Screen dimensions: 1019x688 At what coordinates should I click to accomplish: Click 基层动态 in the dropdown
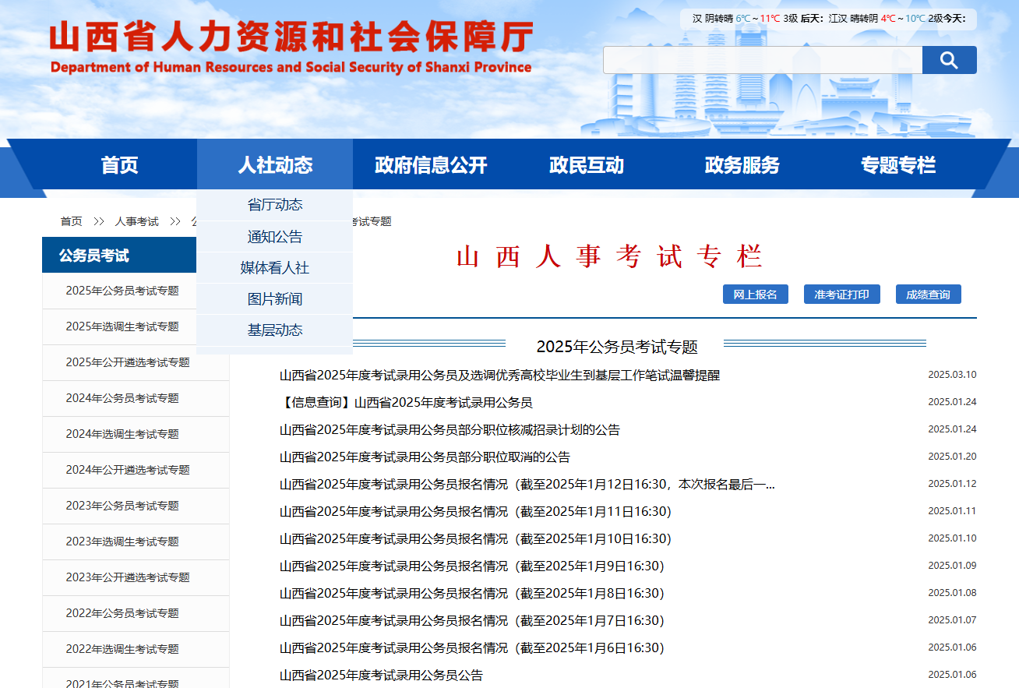275,330
